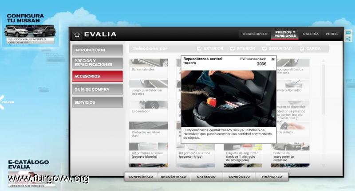Open the mail envelope icon at window edge

click(348, 33)
